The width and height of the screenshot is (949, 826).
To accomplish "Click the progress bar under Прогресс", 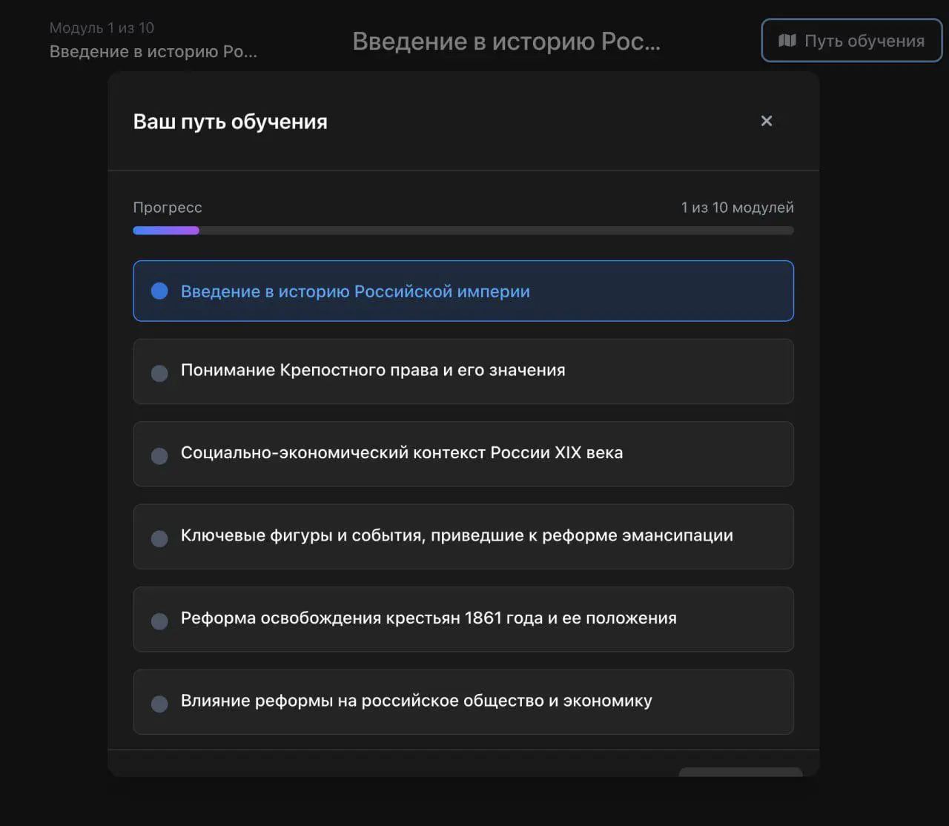I will click(463, 230).
